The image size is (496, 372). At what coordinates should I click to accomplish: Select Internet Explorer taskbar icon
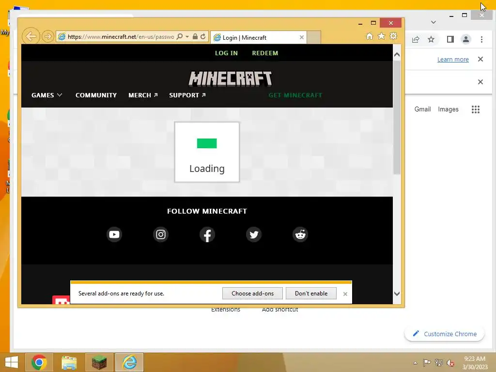[x=129, y=362]
